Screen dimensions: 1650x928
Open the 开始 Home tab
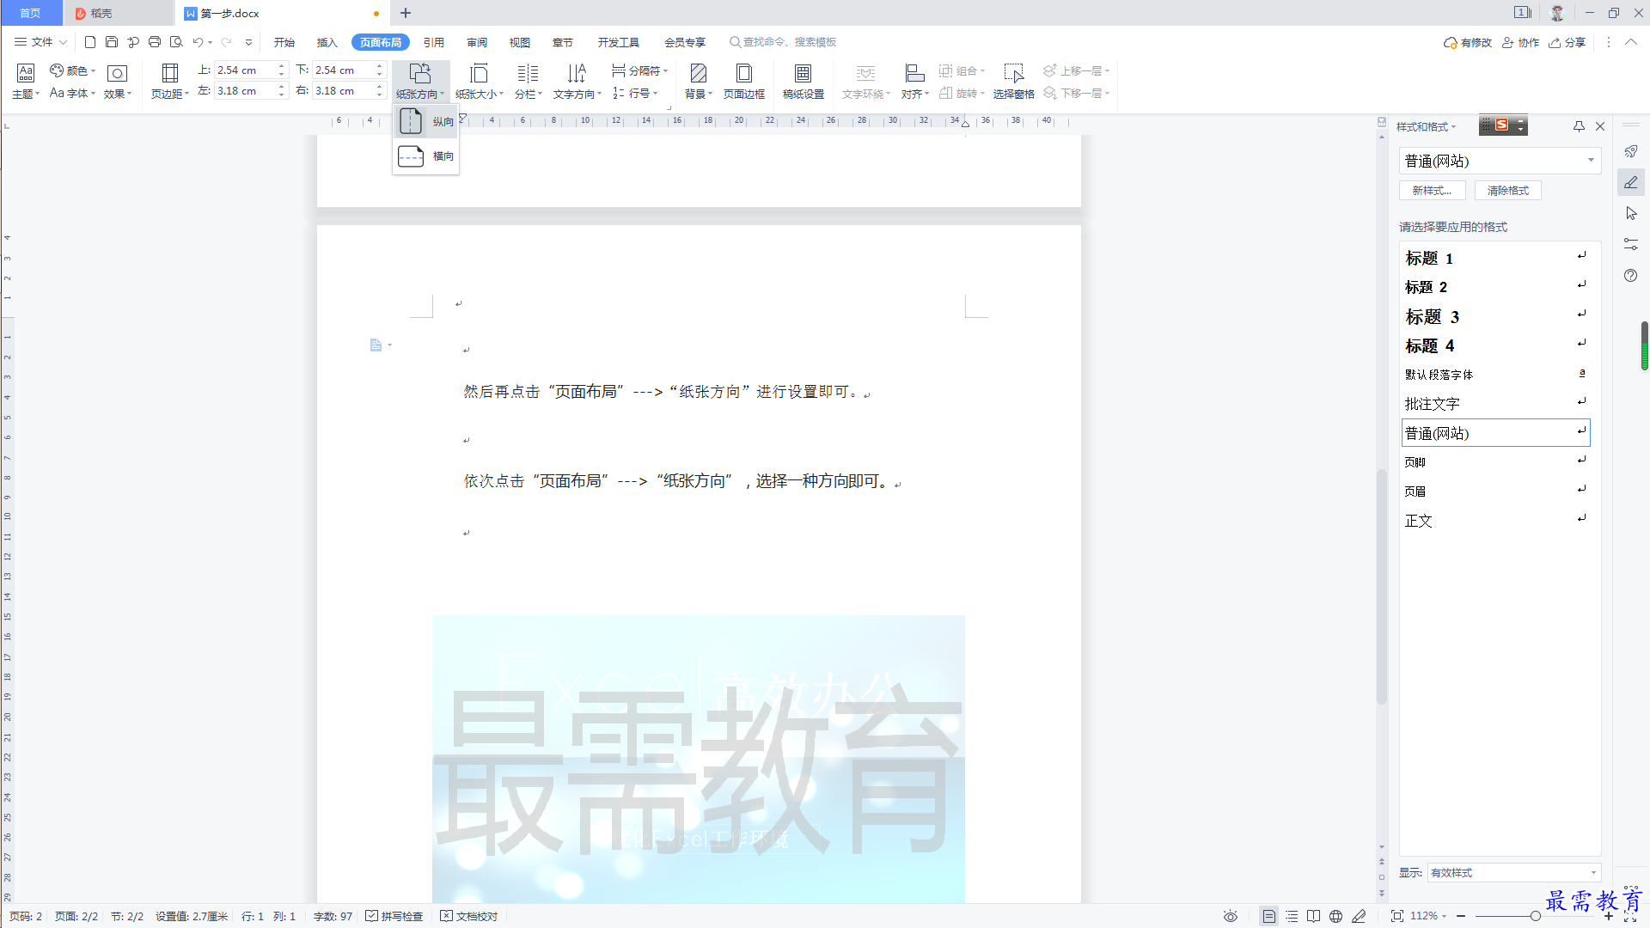pyautogui.click(x=284, y=42)
